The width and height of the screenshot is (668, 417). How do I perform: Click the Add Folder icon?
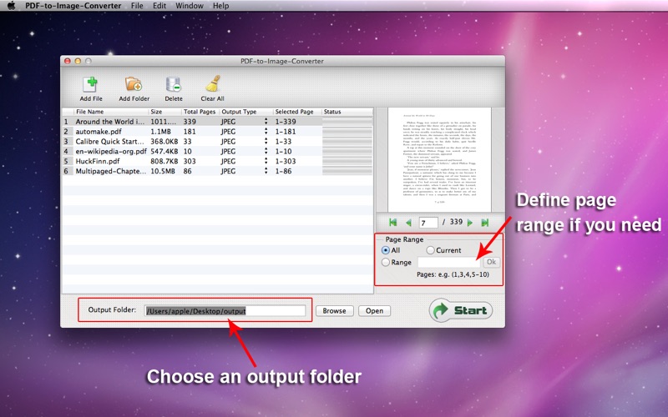[x=134, y=84]
